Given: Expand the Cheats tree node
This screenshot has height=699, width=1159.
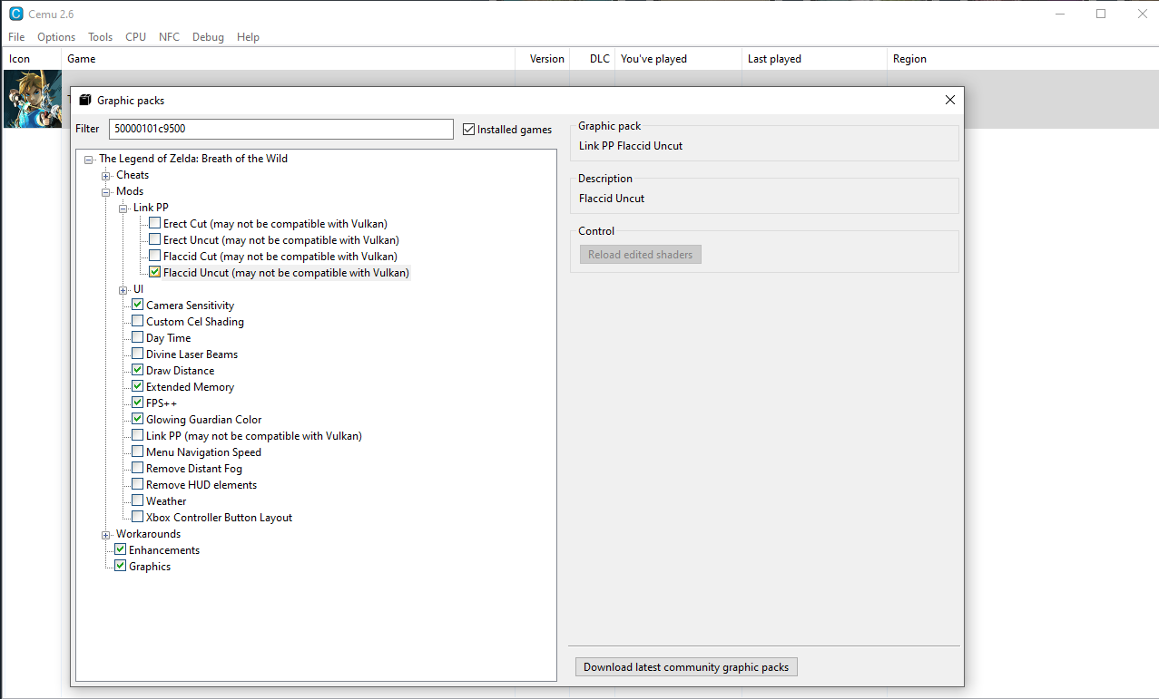Looking at the screenshot, I should click(106, 175).
